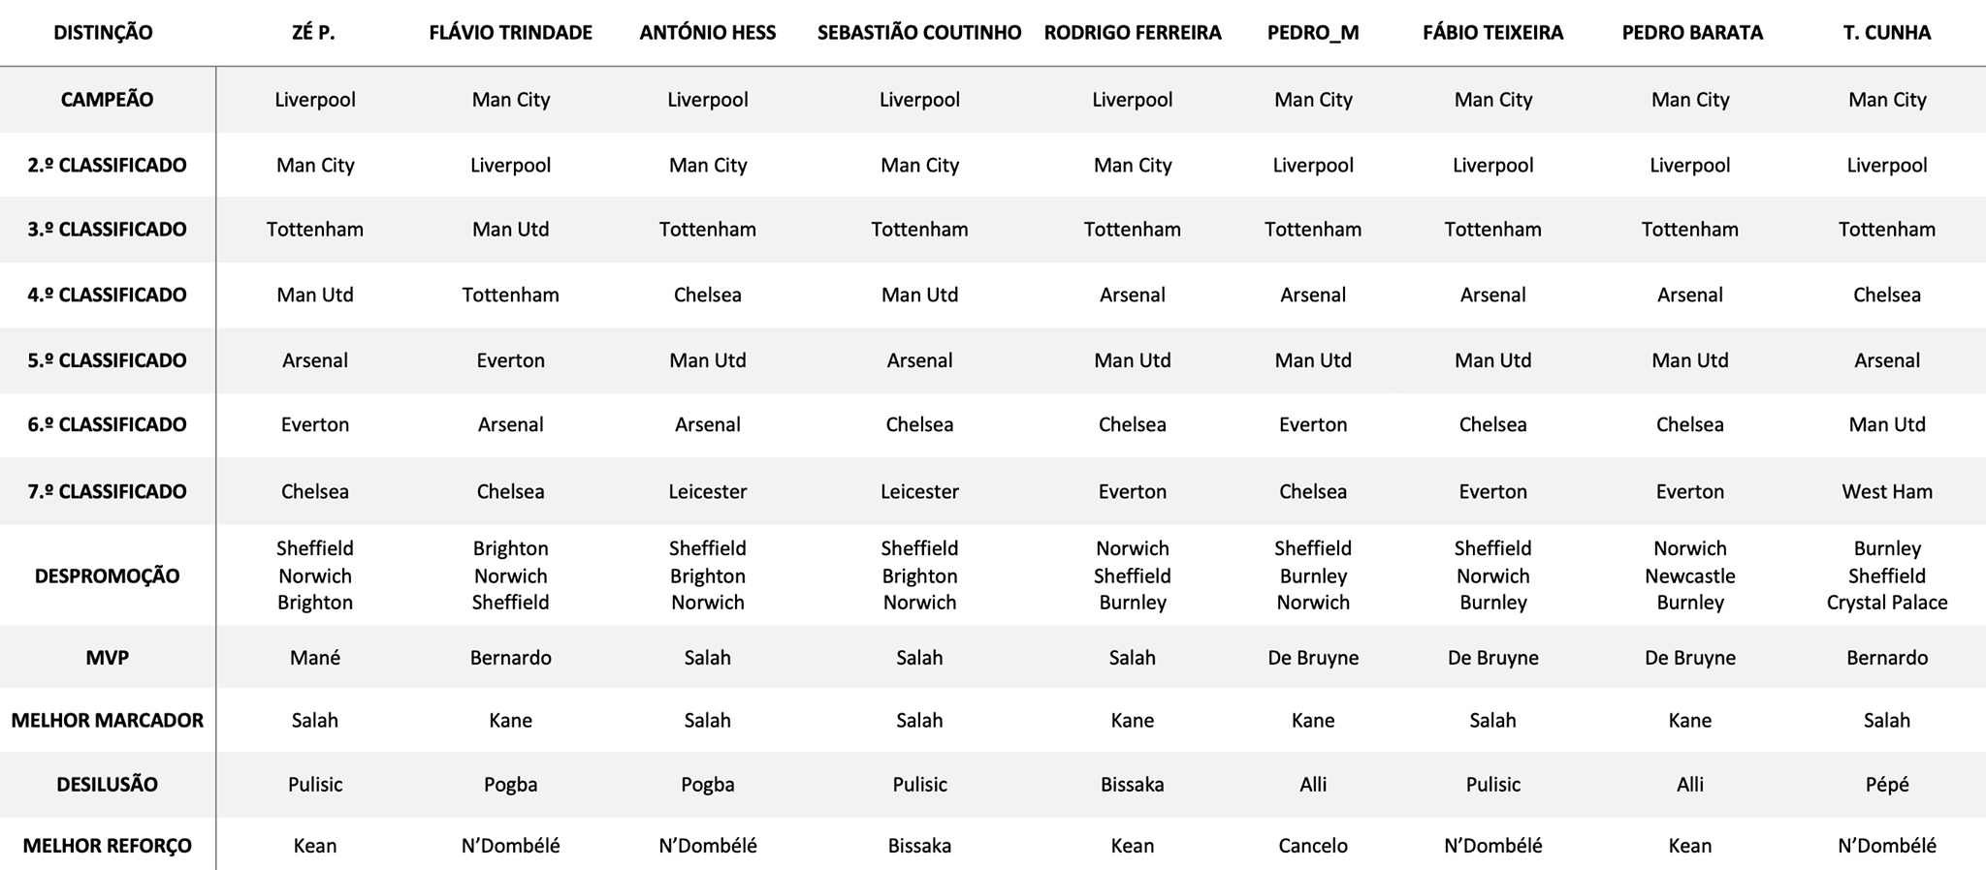
Task: Click Leicester in ANTÓNIO HESS column
Action: pyautogui.click(x=707, y=492)
